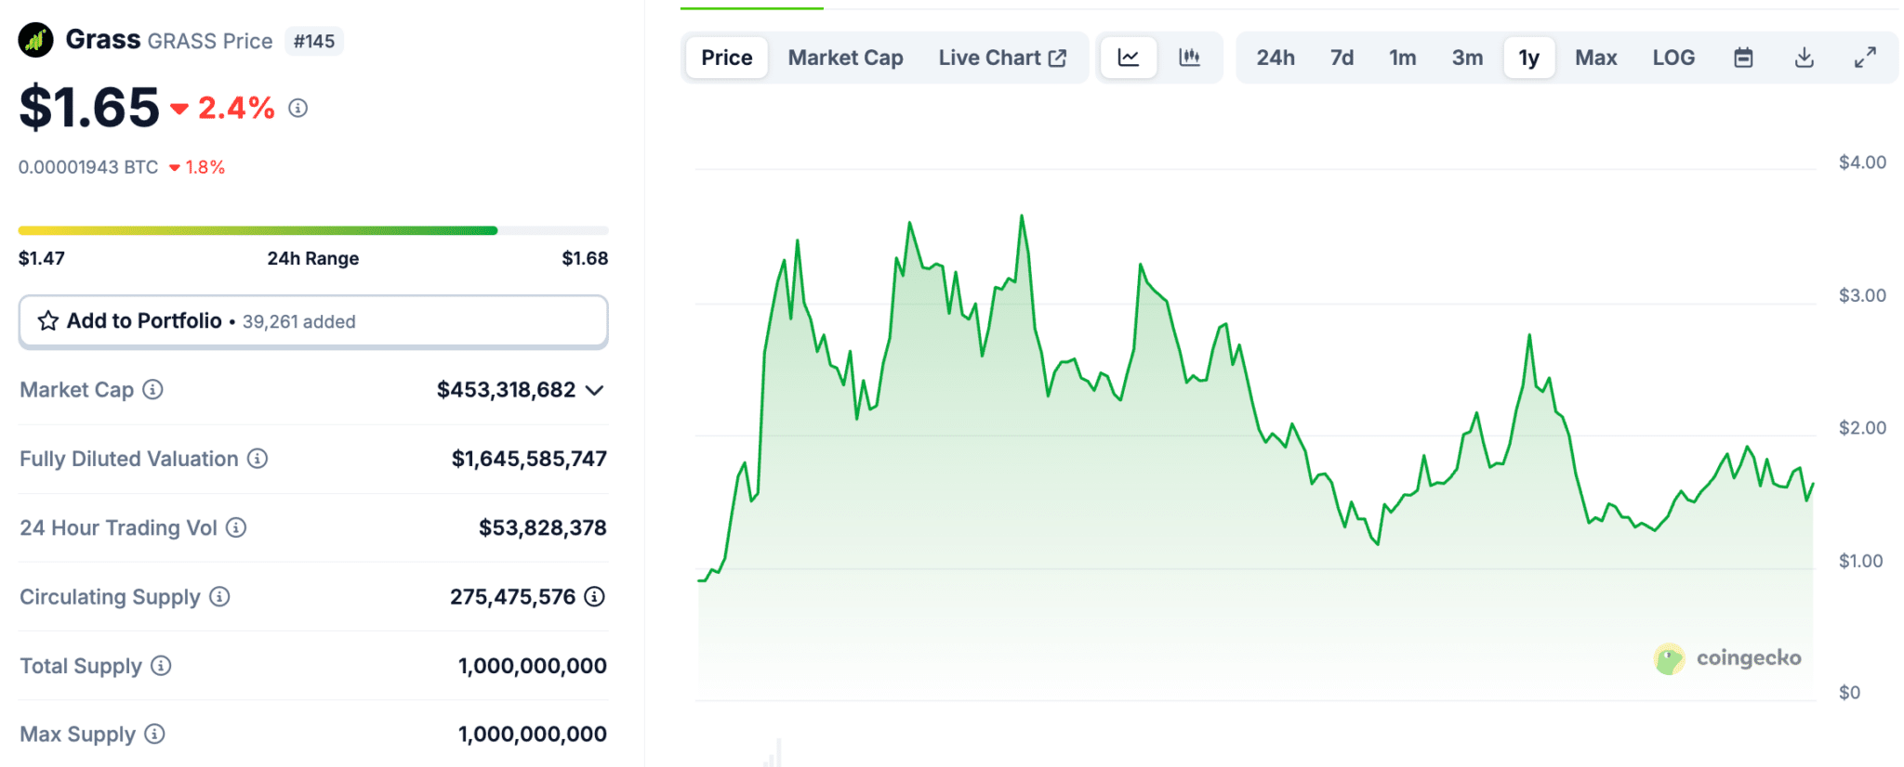Set chart range to 1y
Image resolution: width=1904 pixels, height=767 pixels.
point(1529,58)
